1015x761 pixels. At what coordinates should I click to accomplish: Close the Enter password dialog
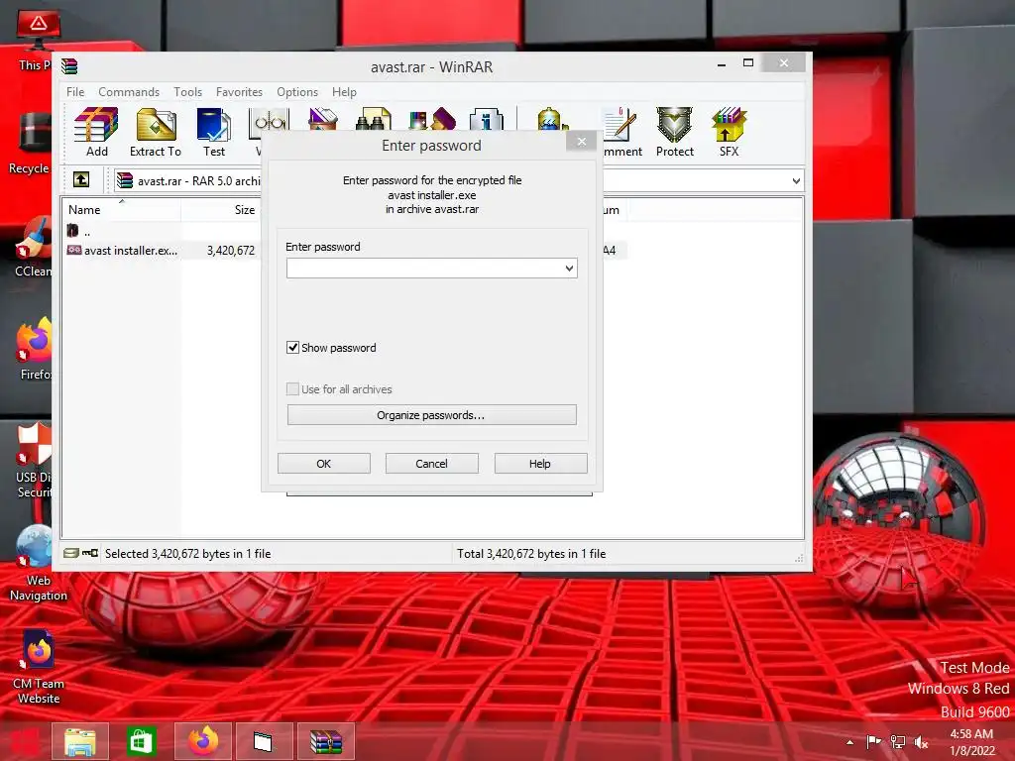tap(581, 141)
